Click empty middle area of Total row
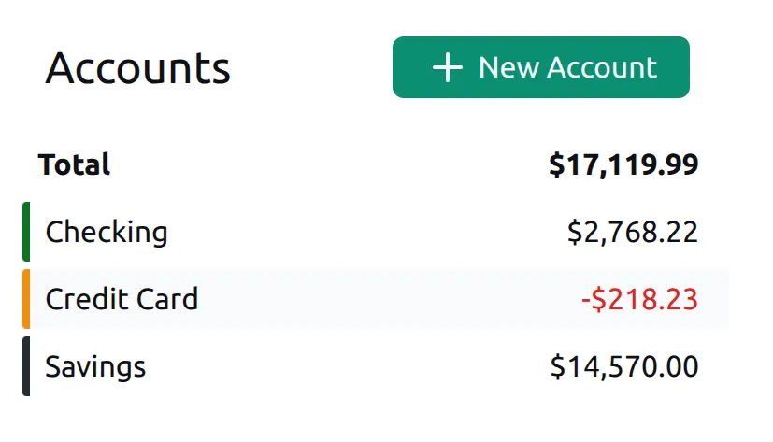Image resolution: width=773 pixels, height=442 pixels. (327, 165)
